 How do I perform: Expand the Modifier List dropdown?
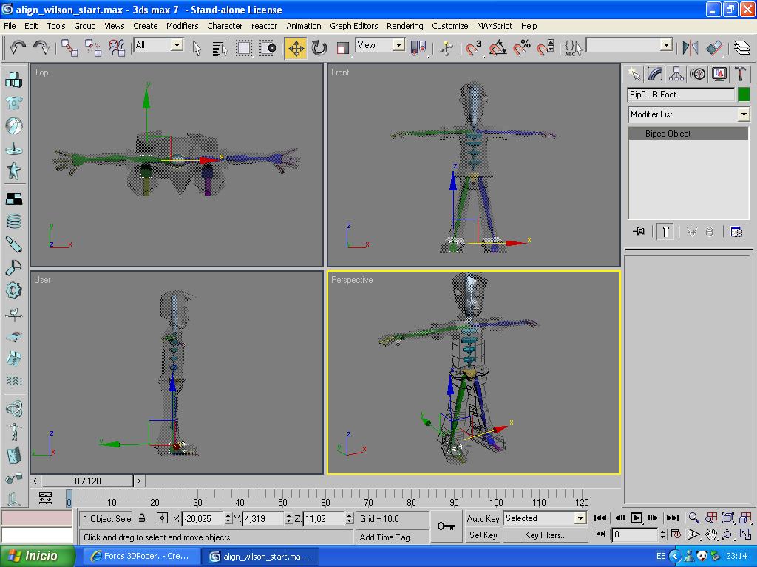(x=743, y=114)
